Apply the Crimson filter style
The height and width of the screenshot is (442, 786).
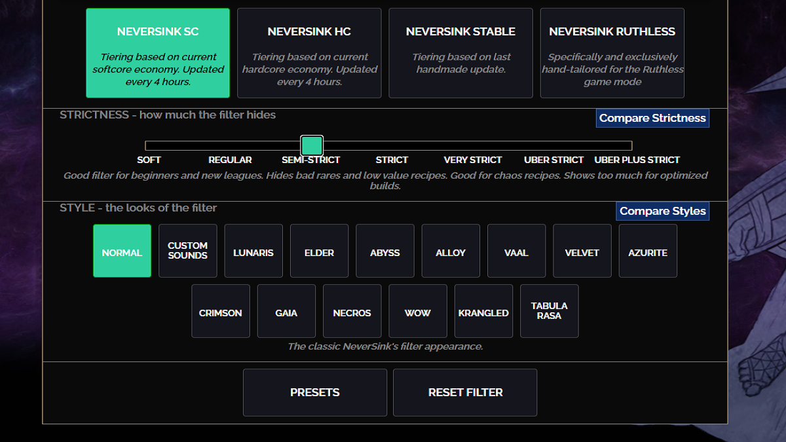point(221,311)
